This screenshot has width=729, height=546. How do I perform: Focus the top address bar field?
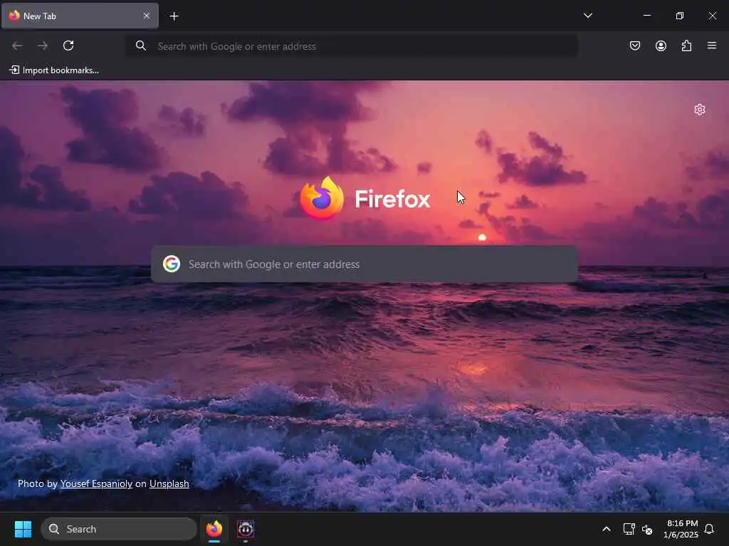(x=353, y=46)
